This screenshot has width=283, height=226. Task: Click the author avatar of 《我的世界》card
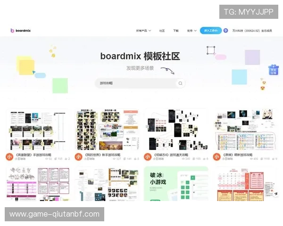79,157
